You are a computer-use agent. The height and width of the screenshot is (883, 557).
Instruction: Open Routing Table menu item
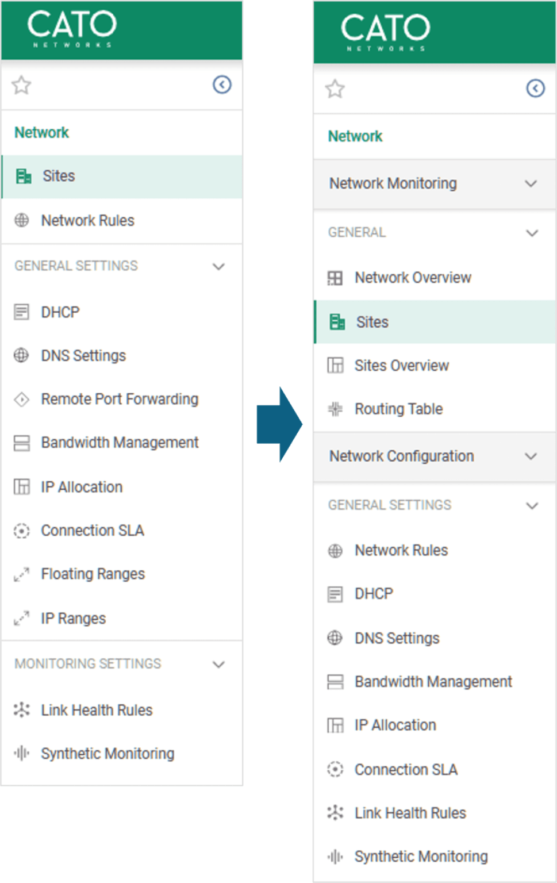398,409
